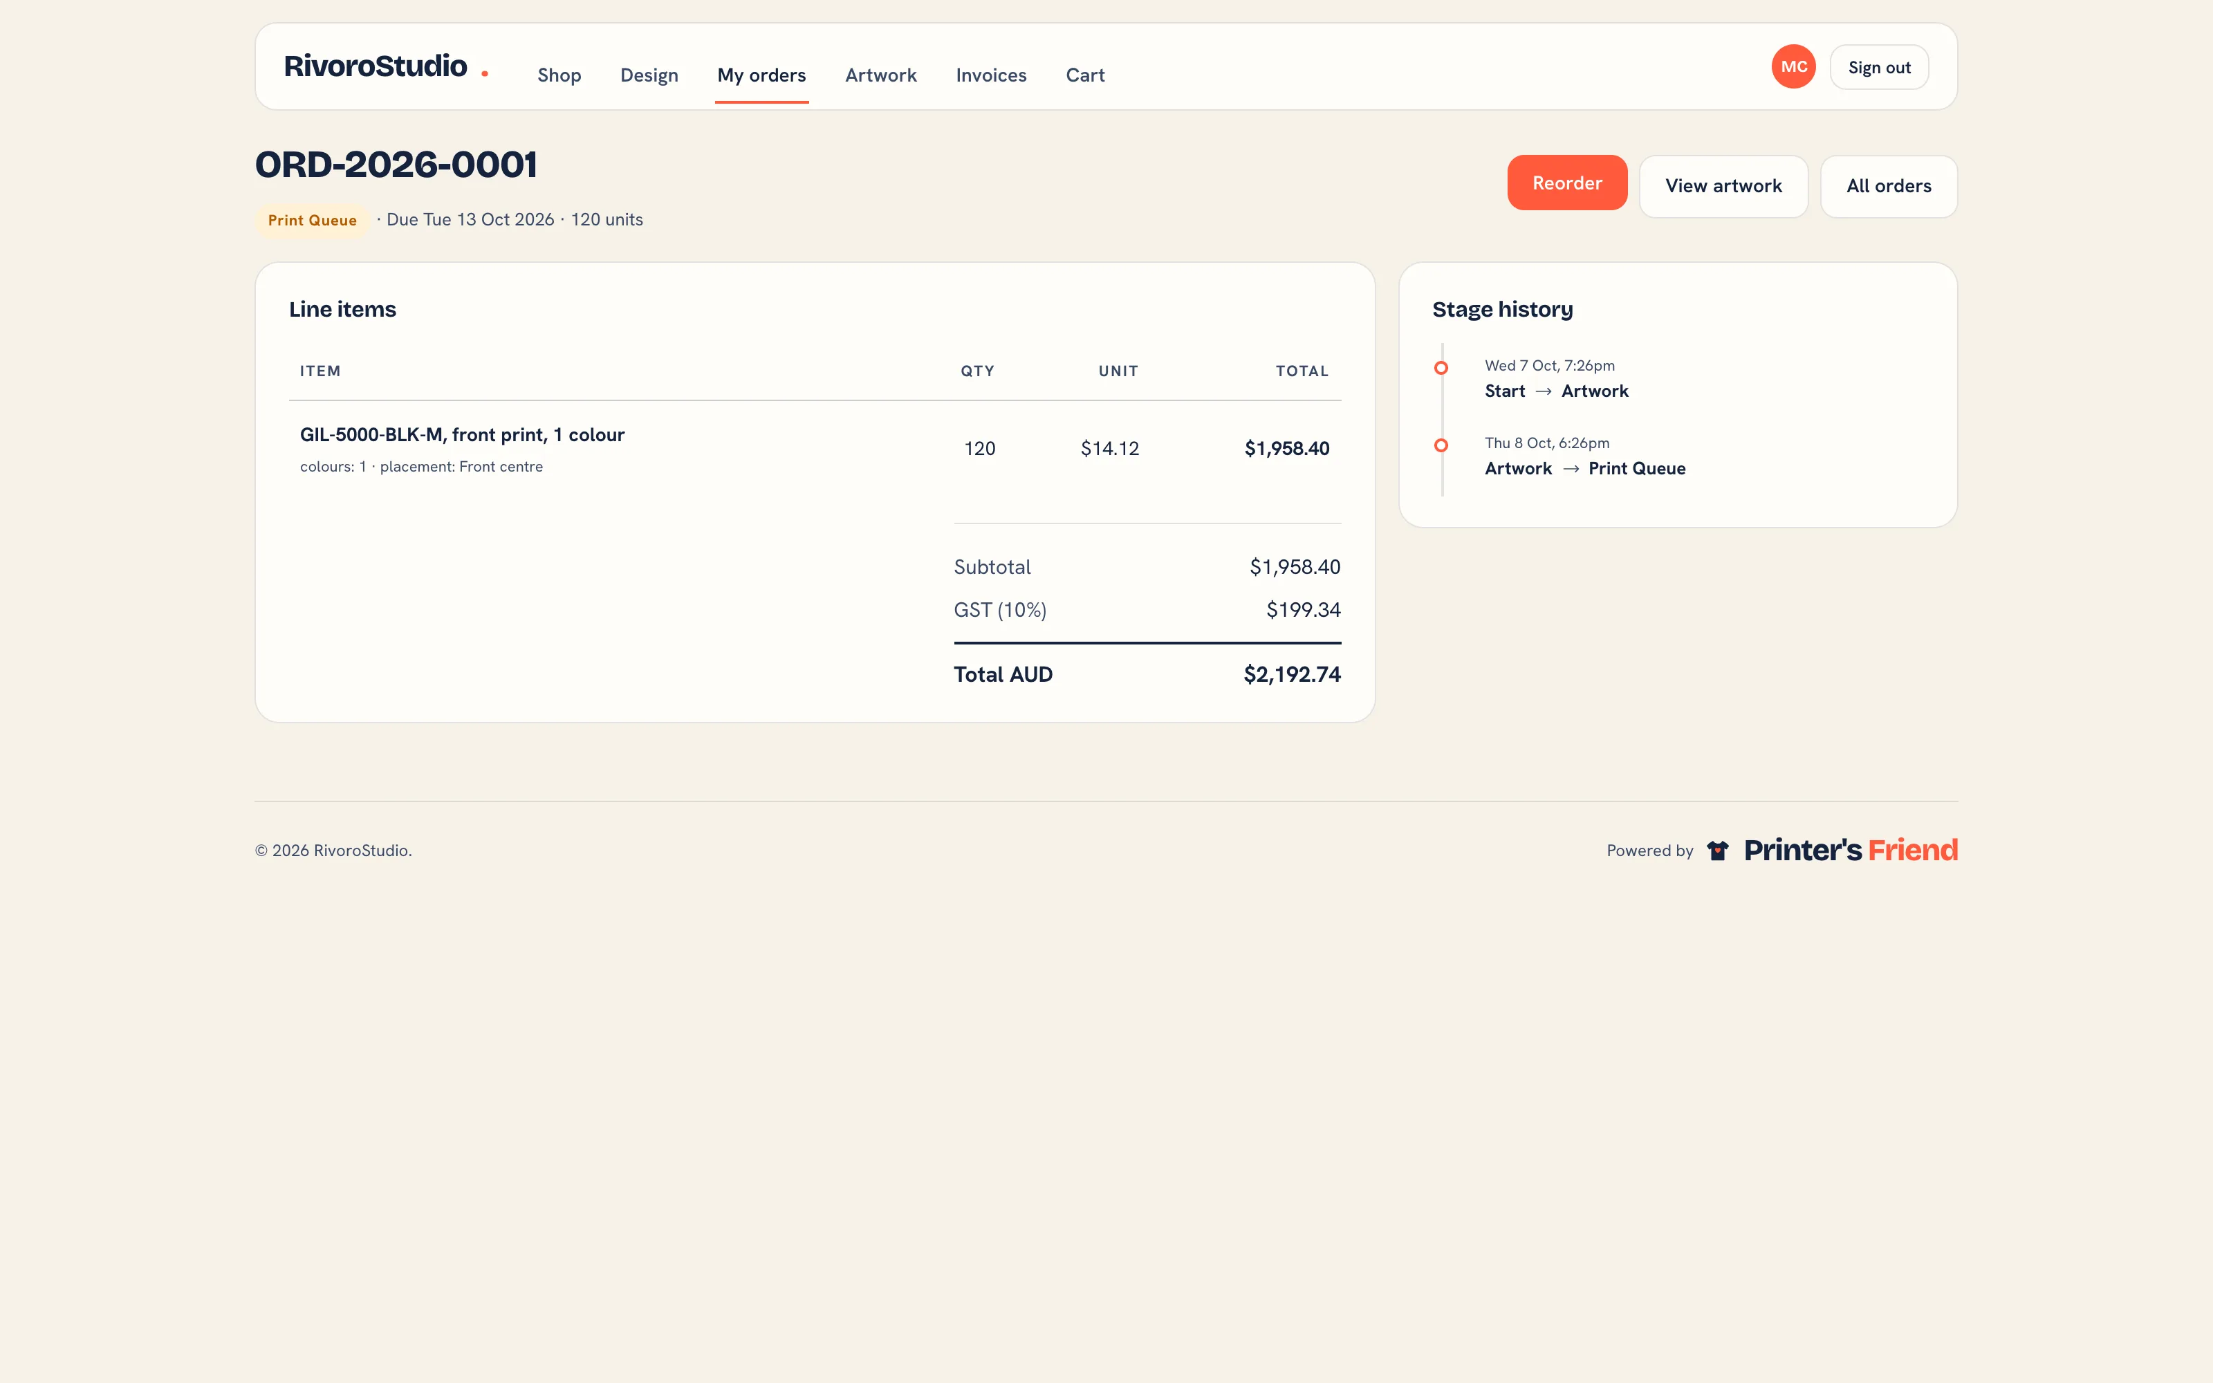Click the timestamp 'Thu 8 Oct, 6:26pm'
The height and width of the screenshot is (1383, 2213).
coord(1546,443)
